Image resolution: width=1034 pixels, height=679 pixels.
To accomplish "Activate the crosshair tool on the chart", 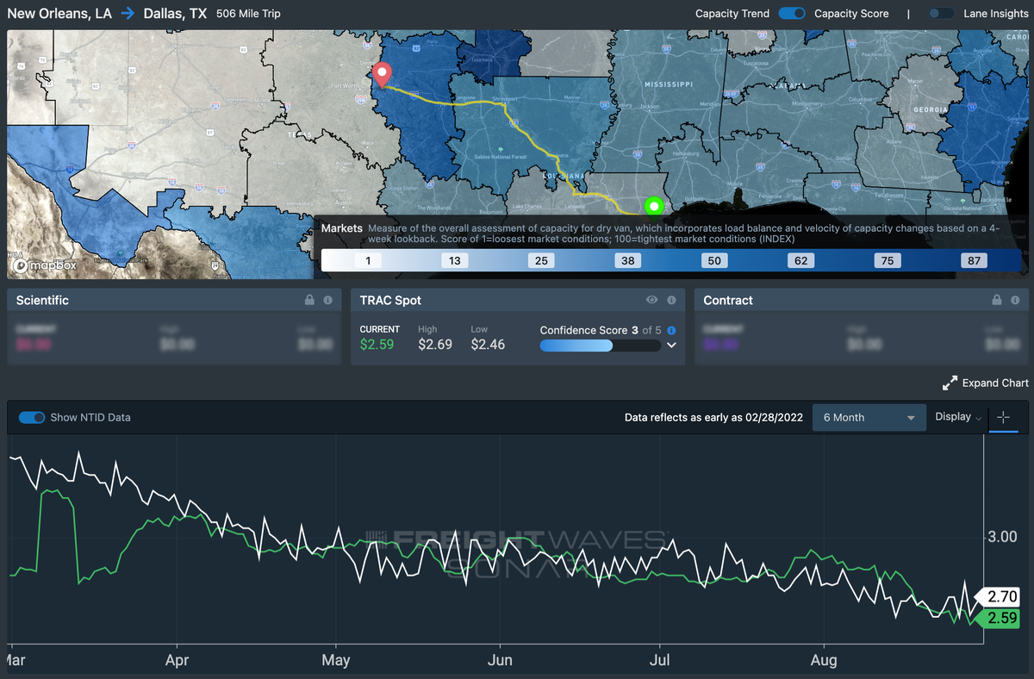I will (x=1003, y=418).
